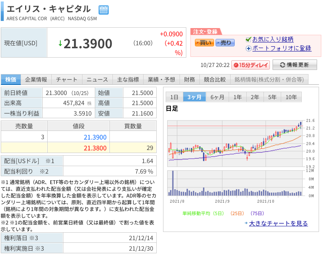Open the calendar icon beside エイリス・キャピタル

click(x=103, y=10)
